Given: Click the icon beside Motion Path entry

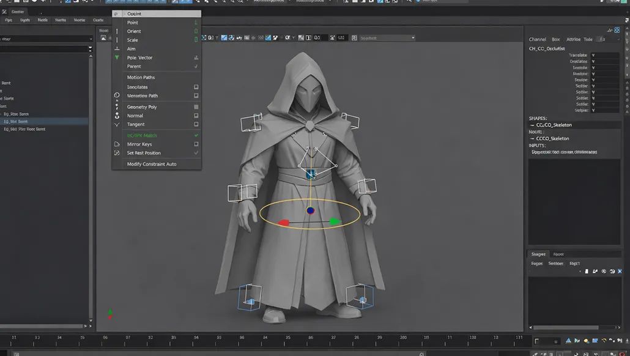Looking at the screenshot, I should [x=117, y=95].
